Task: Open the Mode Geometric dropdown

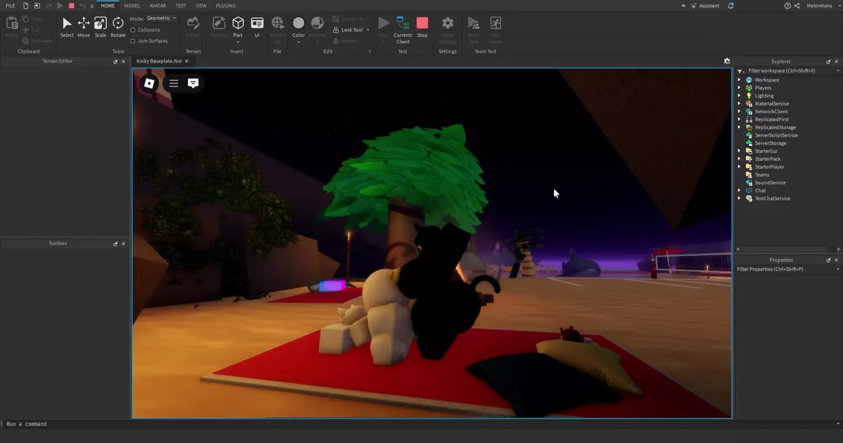Action: click(161, 18)
